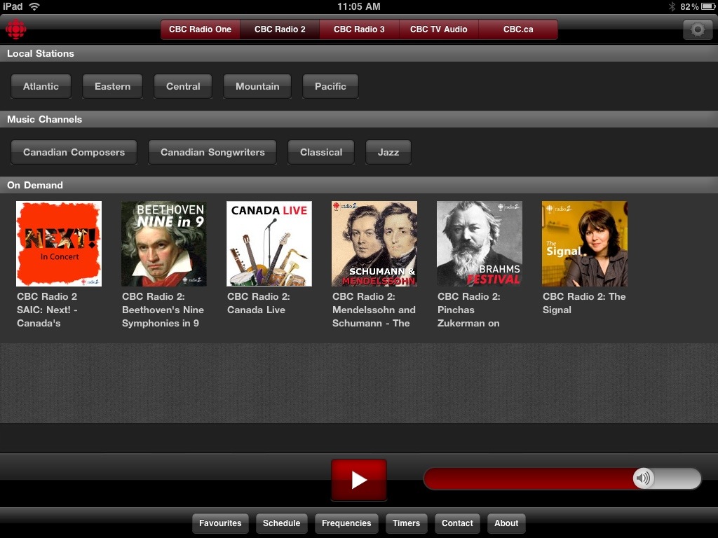Screen dimensions: 718x538
Task: Tap the battery status icon
Action: (708, 6)
